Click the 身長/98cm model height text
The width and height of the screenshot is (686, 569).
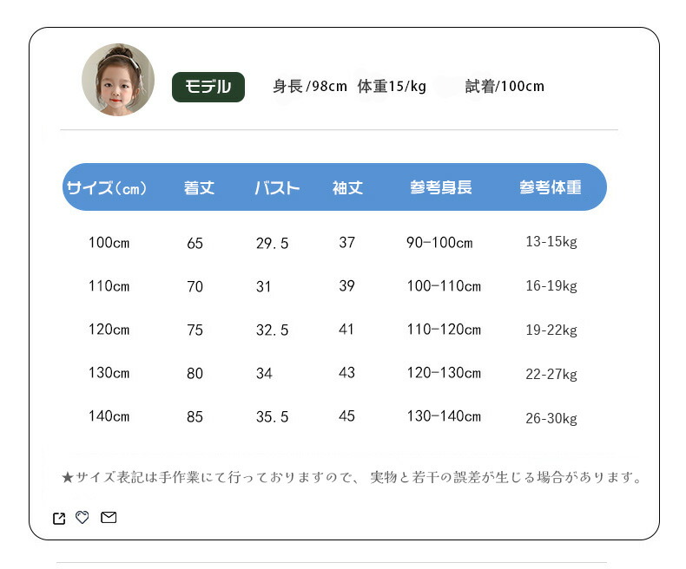[x=310, y=87]
